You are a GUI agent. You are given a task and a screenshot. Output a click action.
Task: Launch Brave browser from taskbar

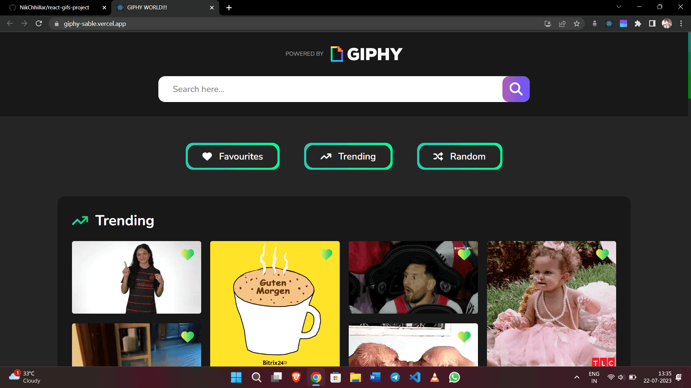(296, 377)
